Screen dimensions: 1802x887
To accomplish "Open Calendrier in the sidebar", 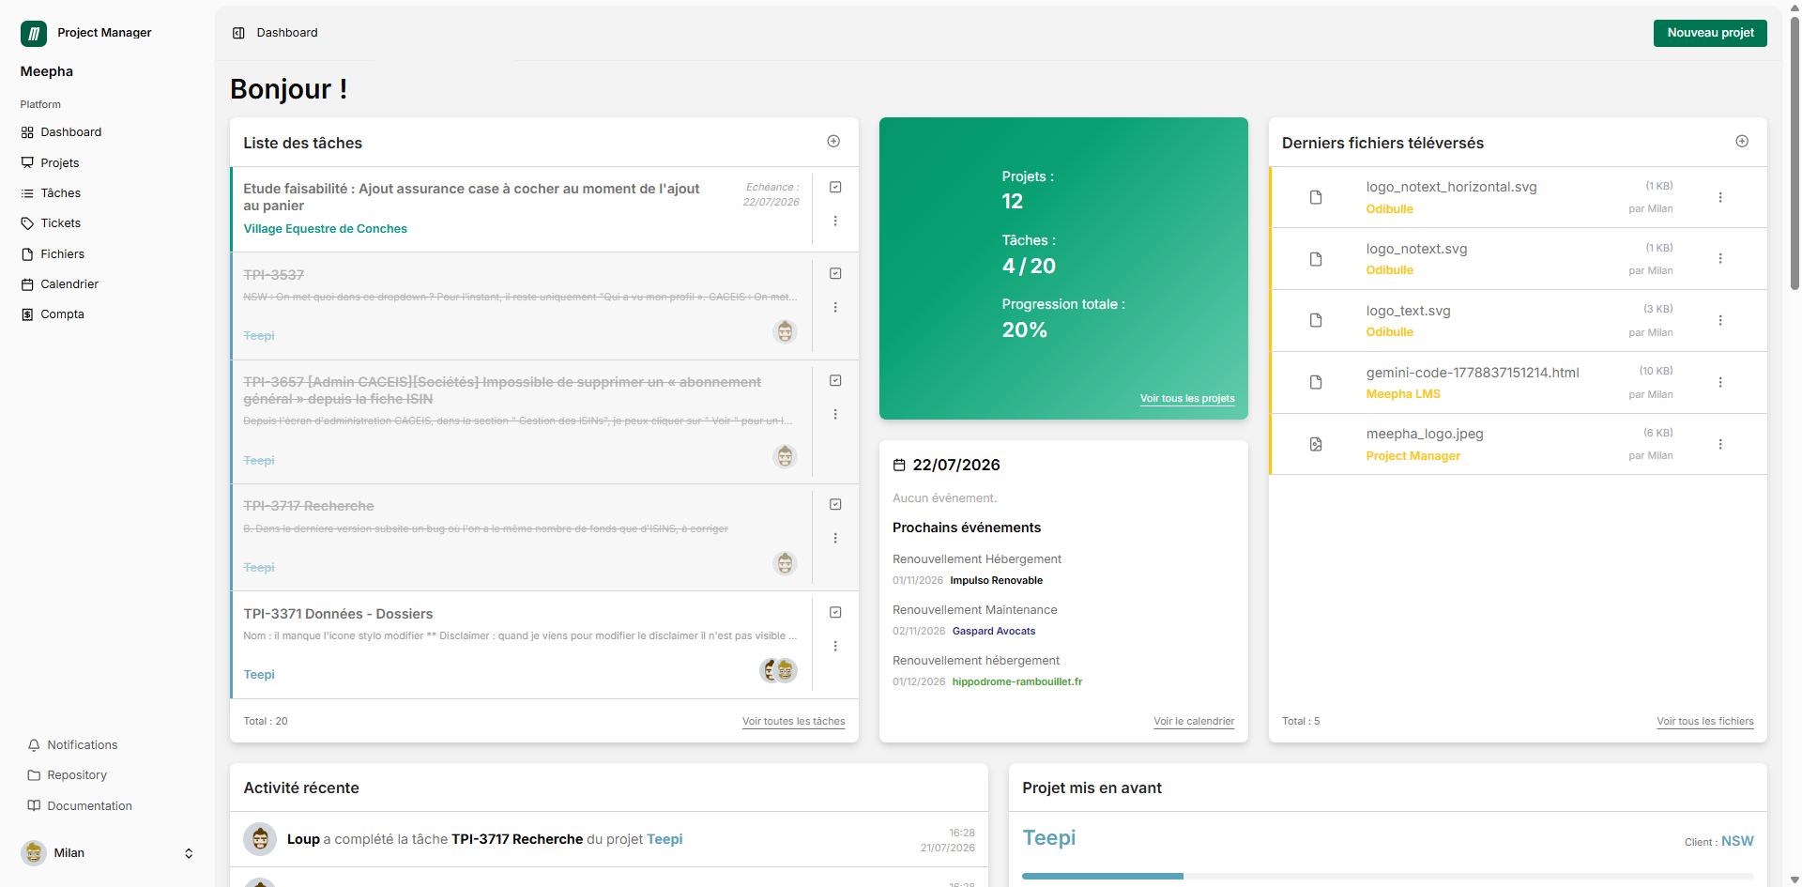I will click(108, 284).
